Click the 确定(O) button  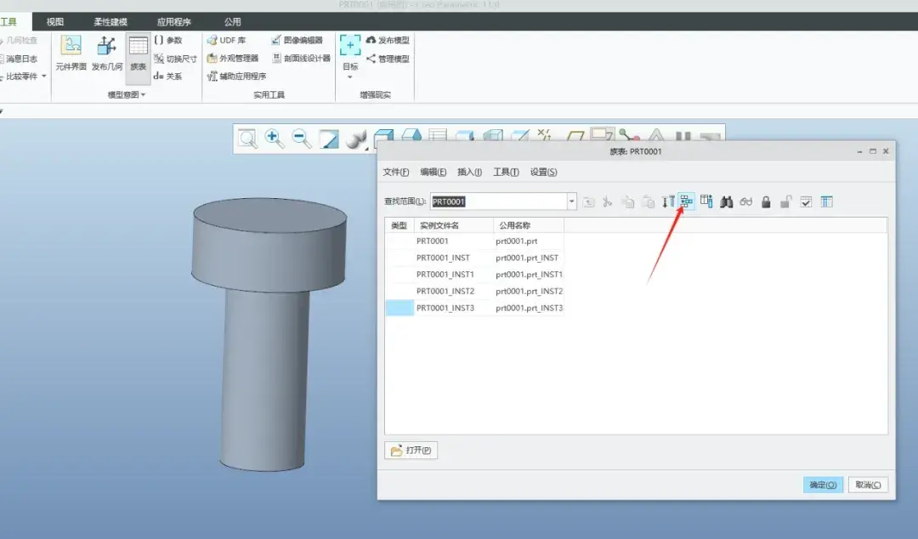823,485
